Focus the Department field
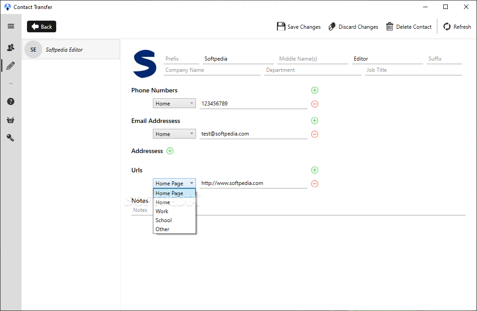Screen dimensions: 477x311 tap(313, 70)
